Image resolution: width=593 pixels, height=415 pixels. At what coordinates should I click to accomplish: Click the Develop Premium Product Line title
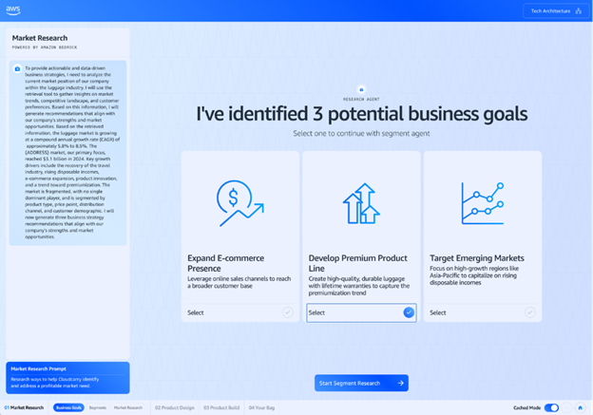coord(357,263)
